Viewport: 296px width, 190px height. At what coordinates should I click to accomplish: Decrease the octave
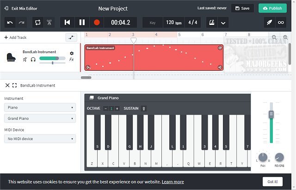[x=106, y=109]
